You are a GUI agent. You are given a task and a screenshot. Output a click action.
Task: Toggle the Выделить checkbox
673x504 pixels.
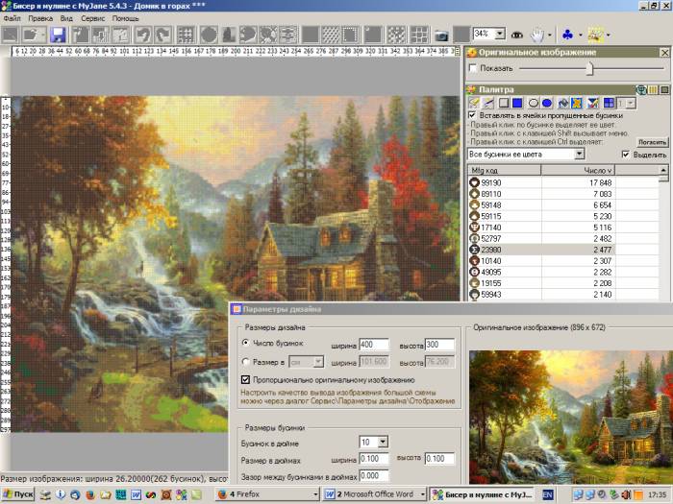tap(626, 155)
